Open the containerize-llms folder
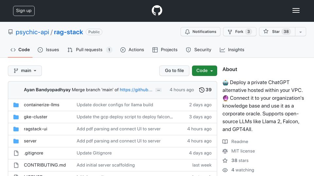 pos(42,105)
